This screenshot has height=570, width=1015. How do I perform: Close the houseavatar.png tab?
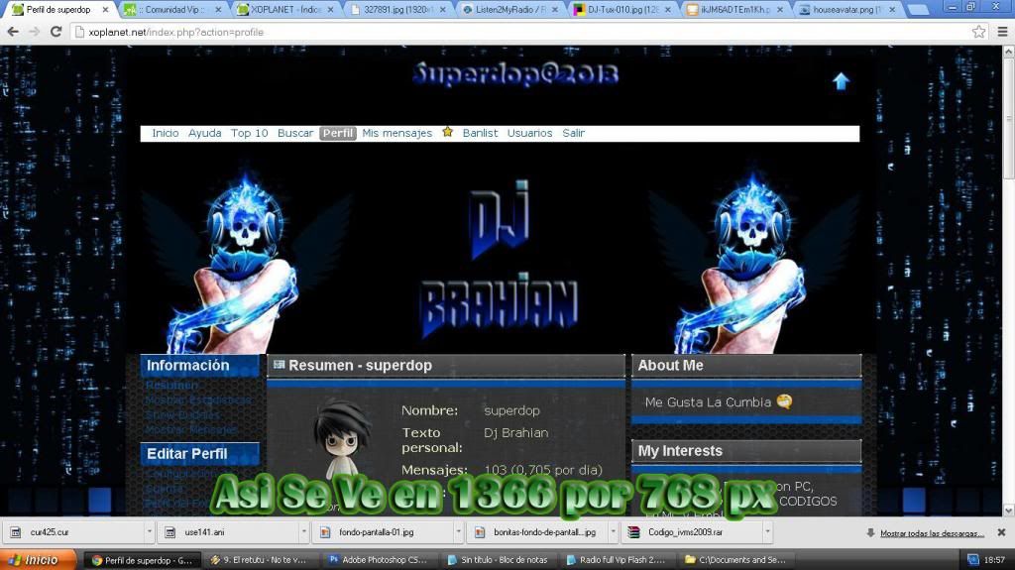[892, 10]
